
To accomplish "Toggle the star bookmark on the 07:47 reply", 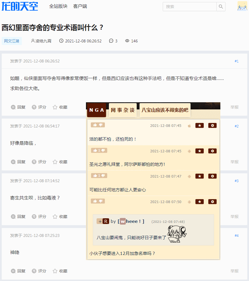I will click(199, 176).
